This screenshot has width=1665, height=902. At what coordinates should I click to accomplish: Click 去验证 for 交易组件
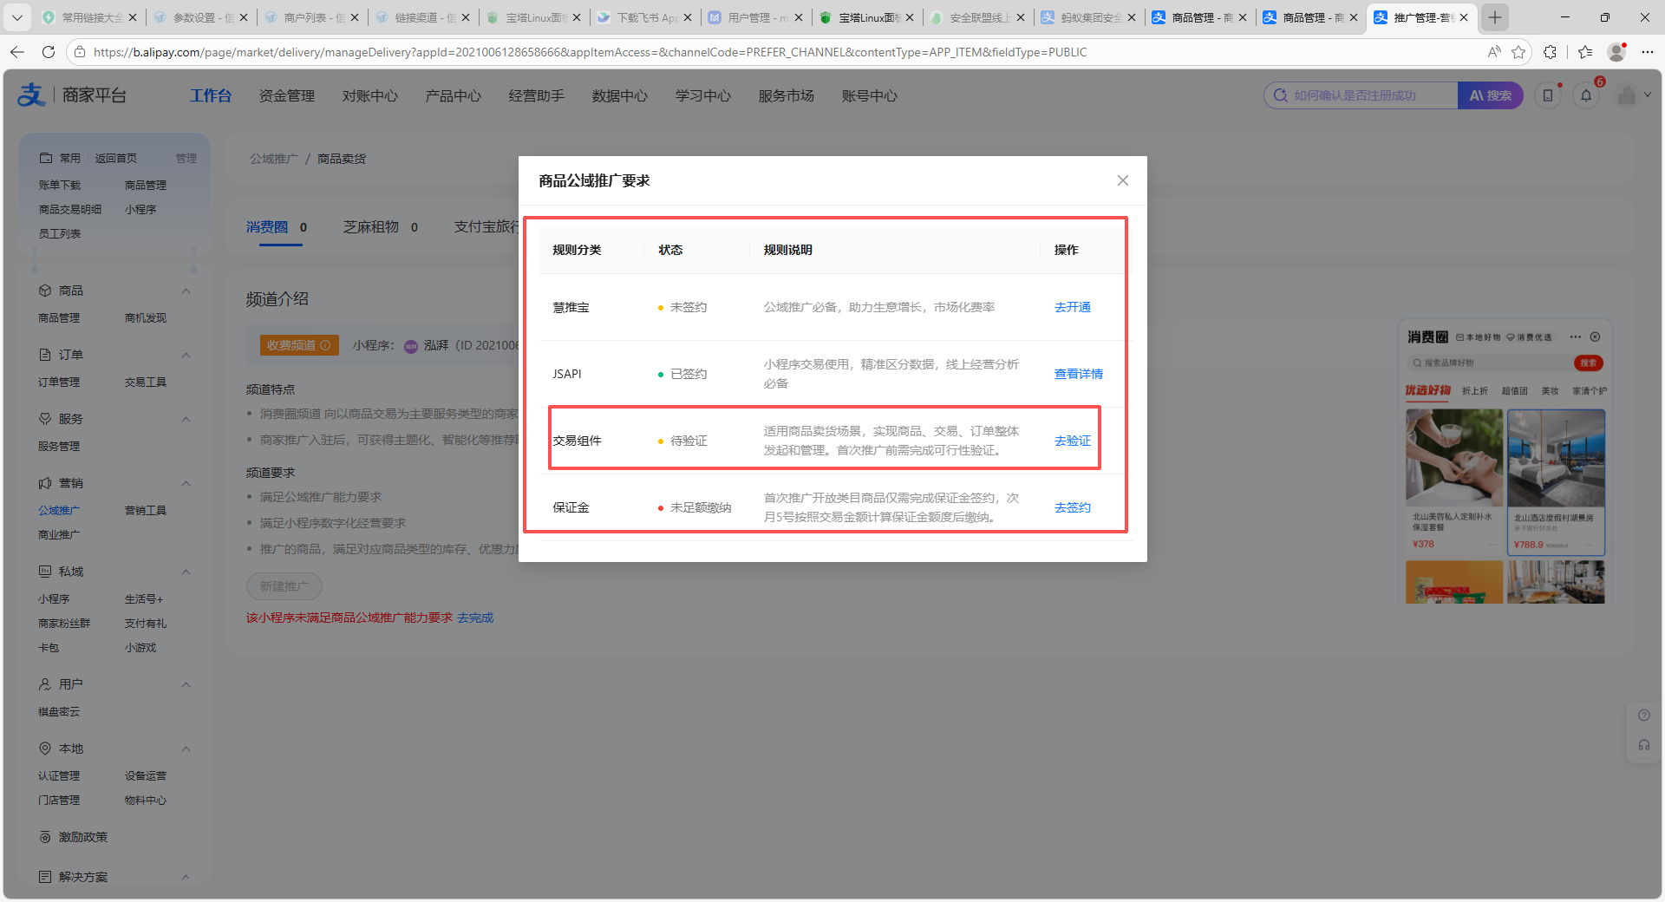[1072, 441]
